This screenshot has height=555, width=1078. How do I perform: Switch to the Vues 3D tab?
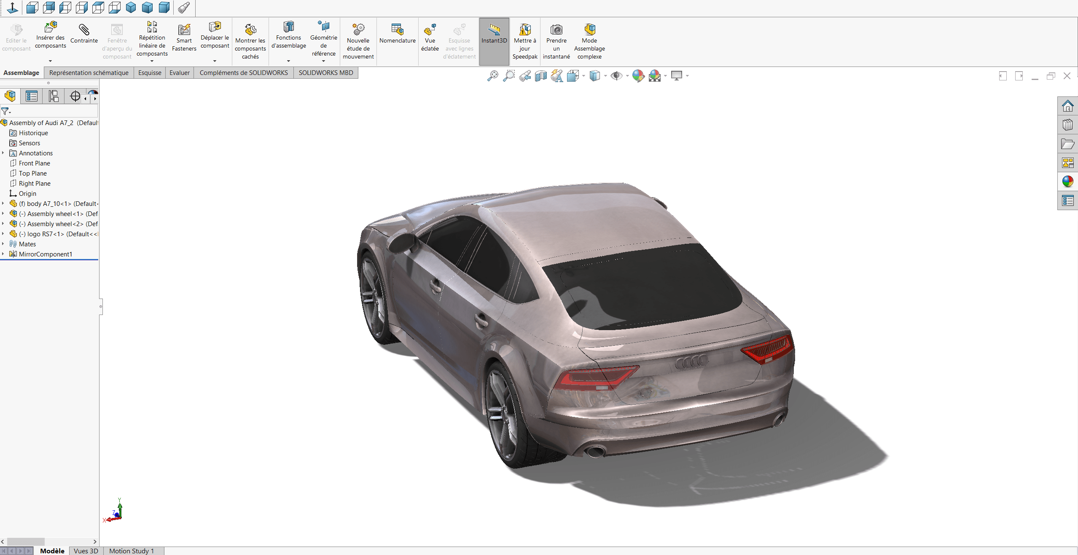click(86, 551)
